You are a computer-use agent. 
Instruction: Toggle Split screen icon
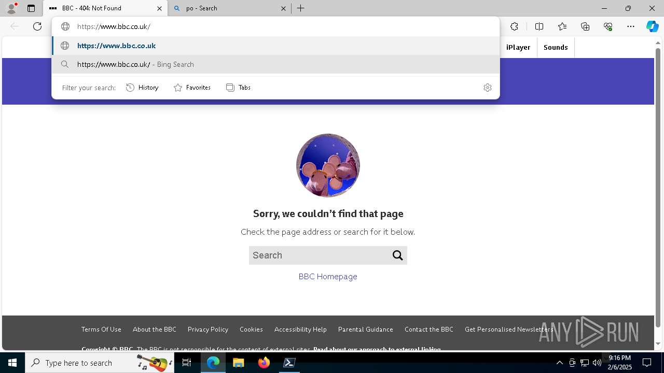539,26
